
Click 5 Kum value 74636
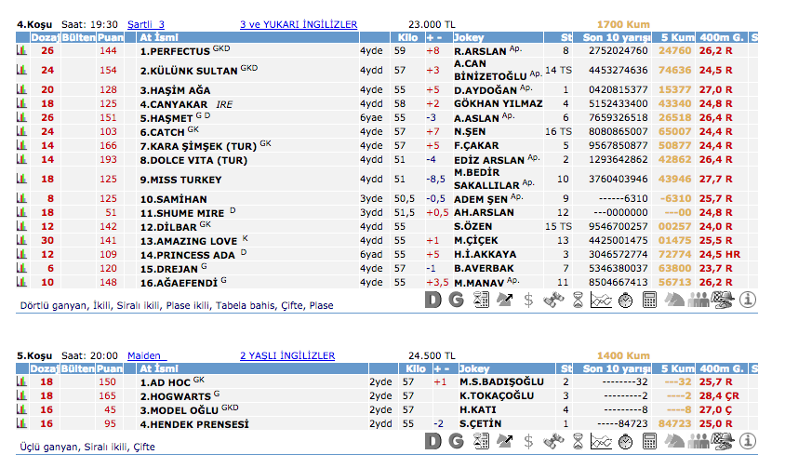pyautogui.click(x=674, y=70)
